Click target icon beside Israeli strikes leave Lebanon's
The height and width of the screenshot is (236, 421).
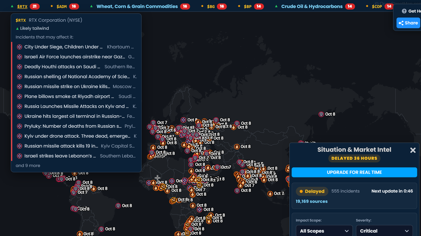tap(19, 156)
